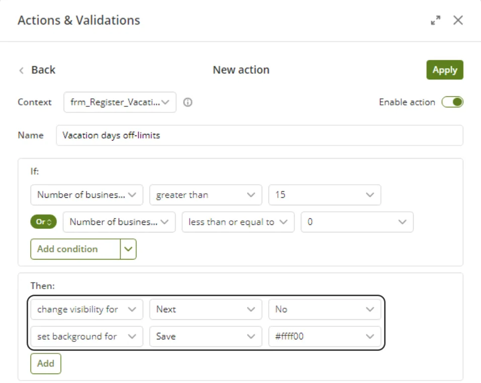Click the Back chevron arrow icon
The height and width of the screenshot is (383, 481).
coord(22,70)
